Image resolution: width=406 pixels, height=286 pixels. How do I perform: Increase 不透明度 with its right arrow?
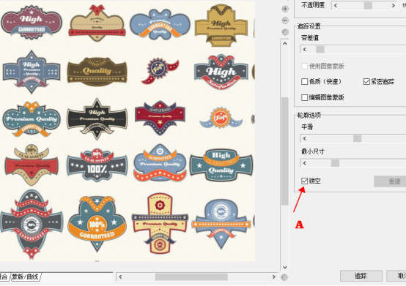(x=394, y=5)
